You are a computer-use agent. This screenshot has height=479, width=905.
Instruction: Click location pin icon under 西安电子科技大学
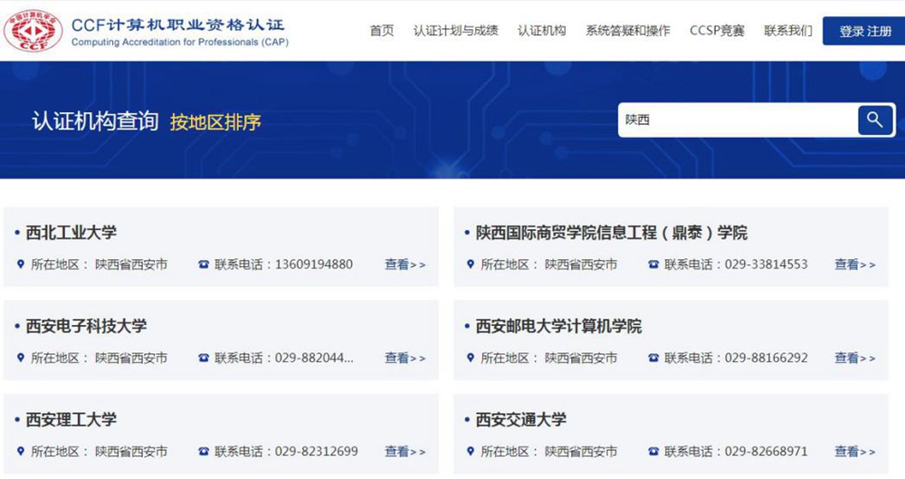[21, 358]
